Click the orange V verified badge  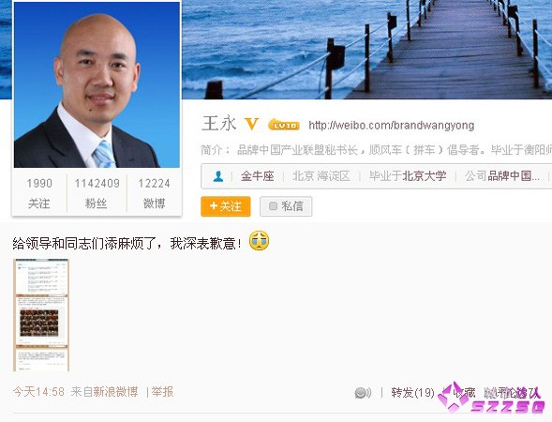click(252, 124)
